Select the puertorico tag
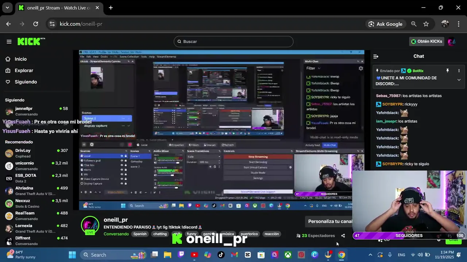Viewport: 467px width, 262px height. coord(249,234)
